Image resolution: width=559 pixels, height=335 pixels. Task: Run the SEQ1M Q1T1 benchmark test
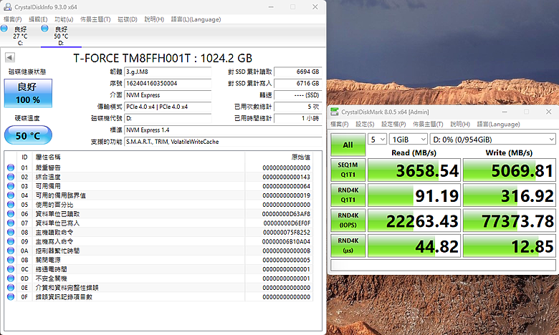coord(348,170)
